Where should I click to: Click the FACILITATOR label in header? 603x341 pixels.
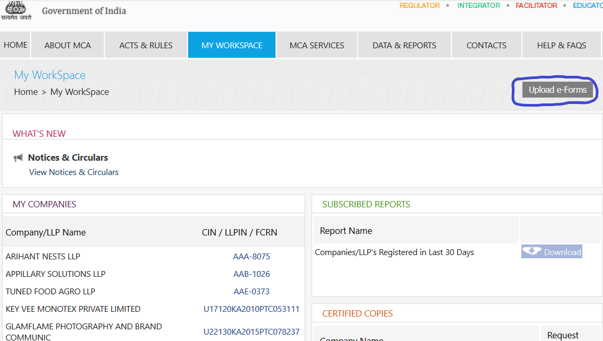pos(536,5)
